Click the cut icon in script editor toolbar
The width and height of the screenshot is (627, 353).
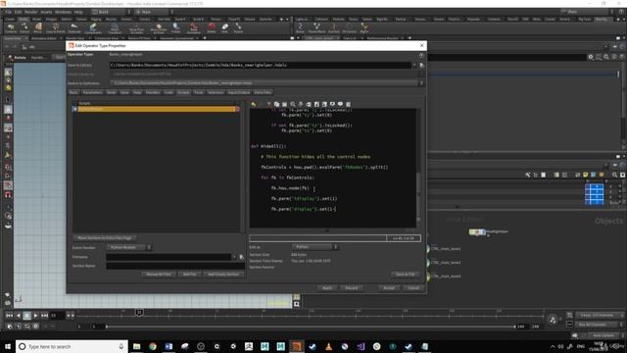pyautogui.click(x=268, y=104)
